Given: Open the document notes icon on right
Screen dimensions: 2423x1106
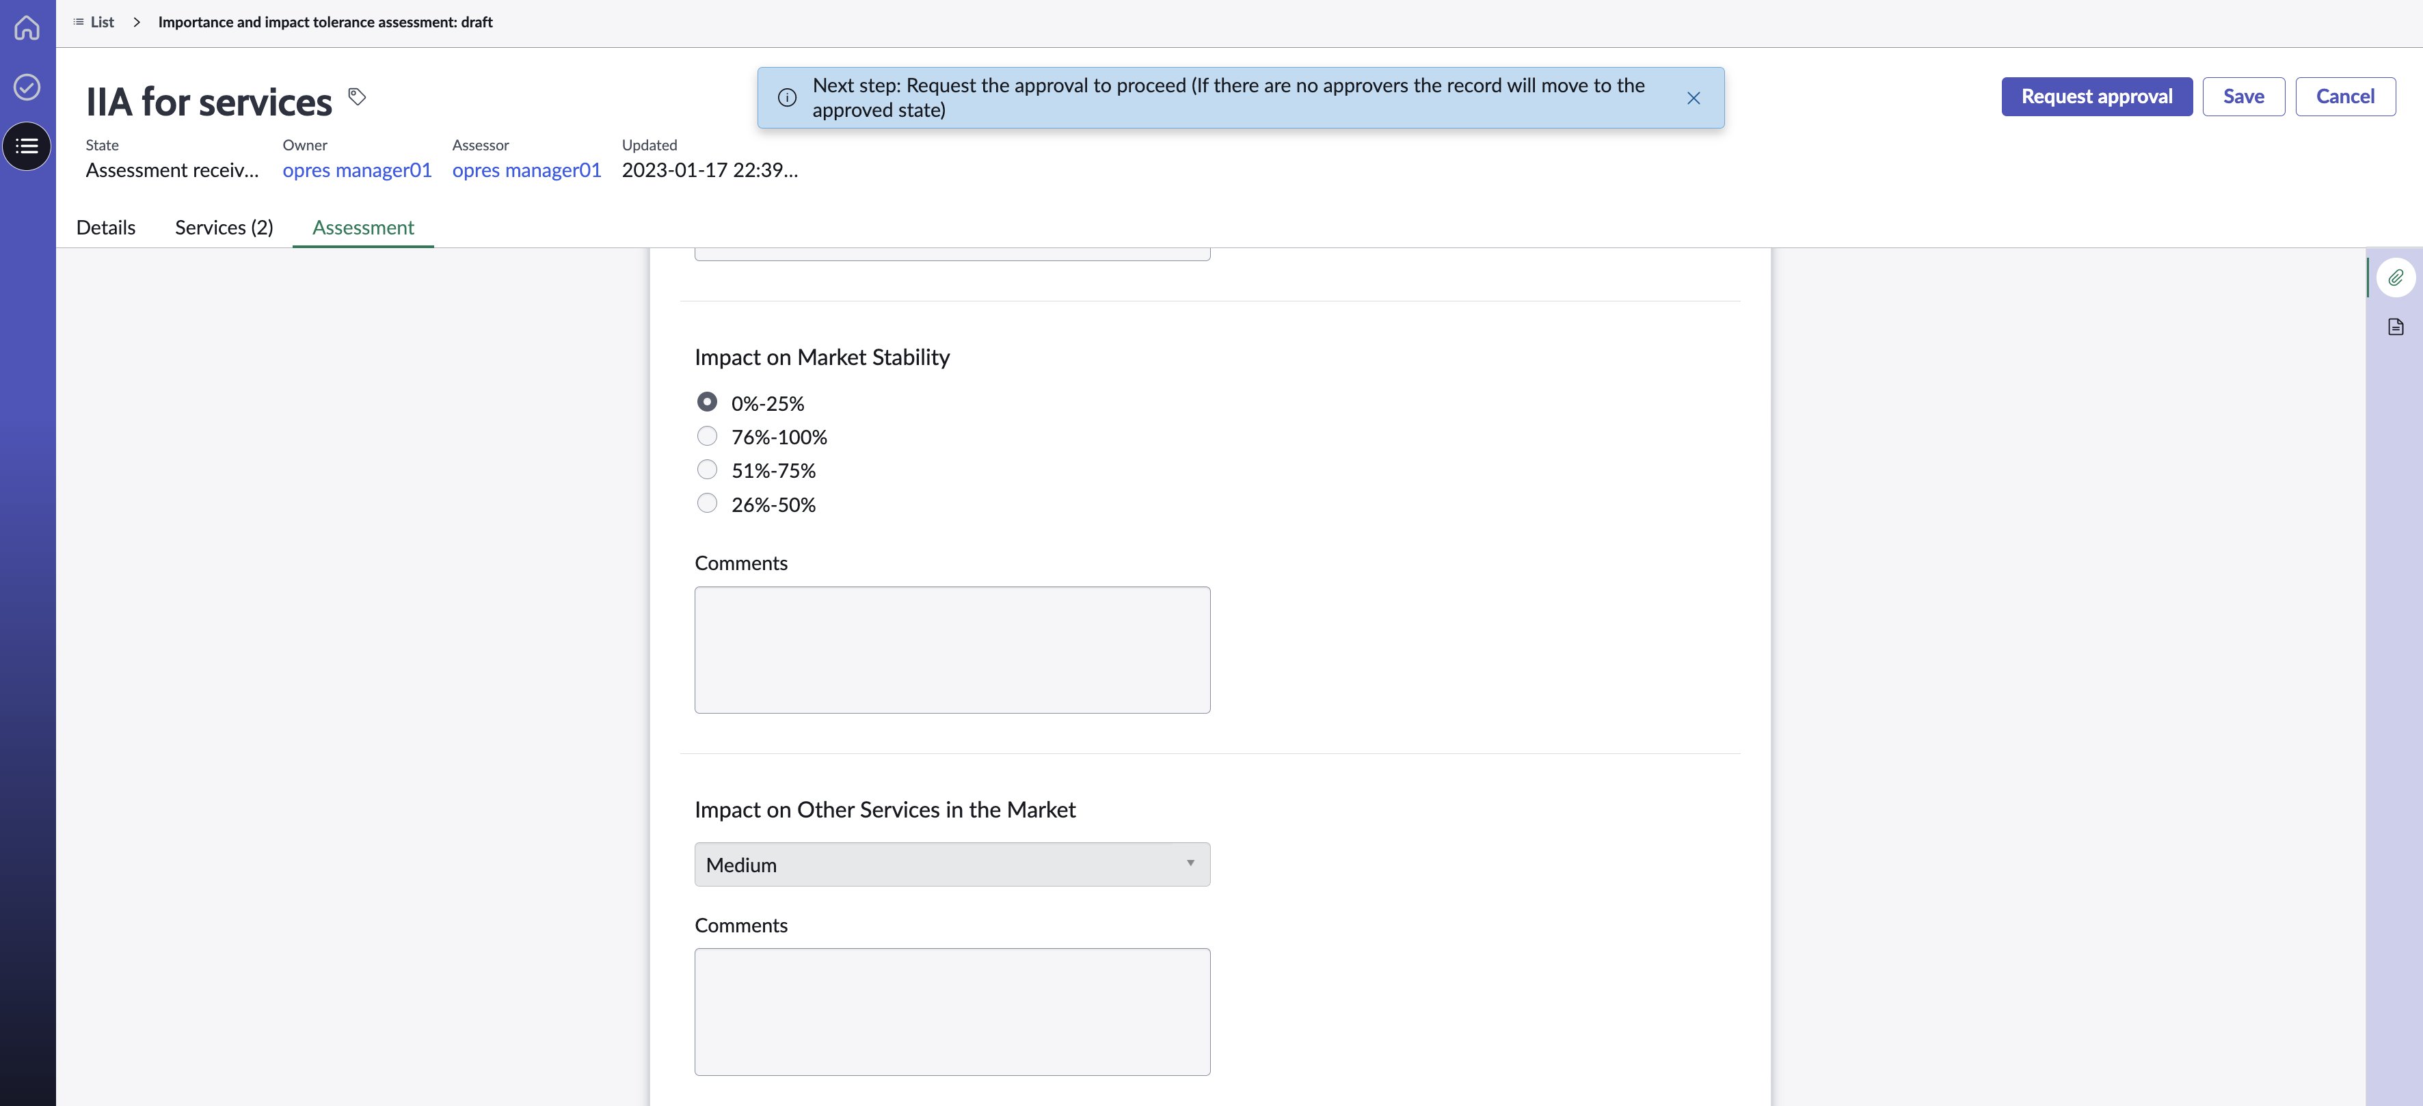Looking at the screenshot, I should (2395, 326).
